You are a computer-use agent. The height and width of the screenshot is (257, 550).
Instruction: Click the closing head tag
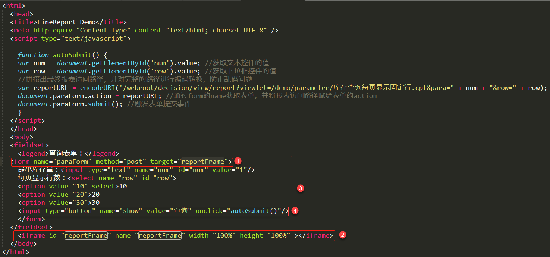(x=24, y=129)
